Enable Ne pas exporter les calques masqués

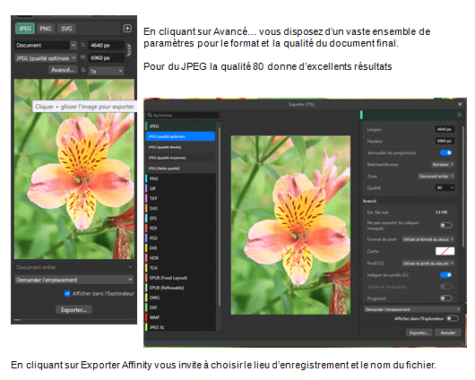click(446, 225)
